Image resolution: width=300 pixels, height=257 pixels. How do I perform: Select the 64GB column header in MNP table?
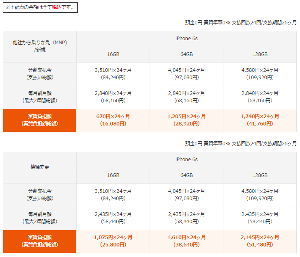(x=186, y=55)
